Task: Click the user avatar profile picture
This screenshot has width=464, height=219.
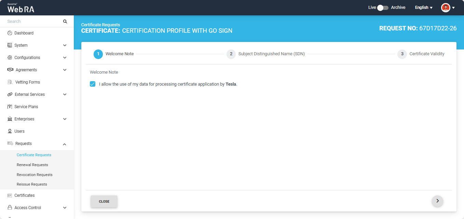Action: 446,8
